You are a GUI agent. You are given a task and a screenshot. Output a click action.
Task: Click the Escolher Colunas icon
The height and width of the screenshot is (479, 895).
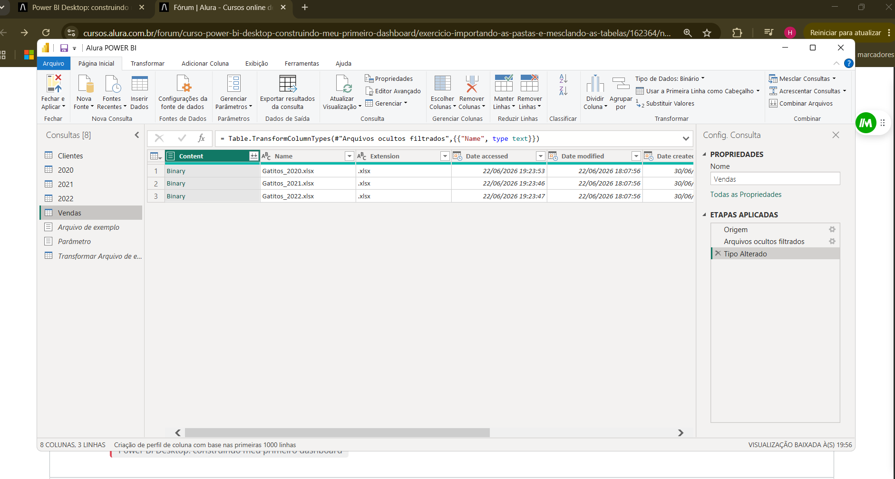click(x=443, y=84)
